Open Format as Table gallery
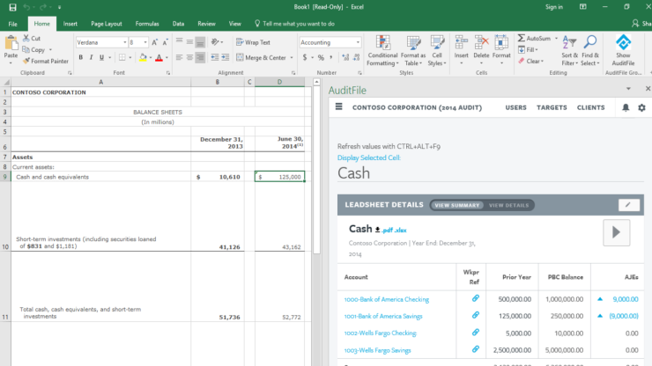The height and width of the screenshot is (366, 652). point(413,51)
